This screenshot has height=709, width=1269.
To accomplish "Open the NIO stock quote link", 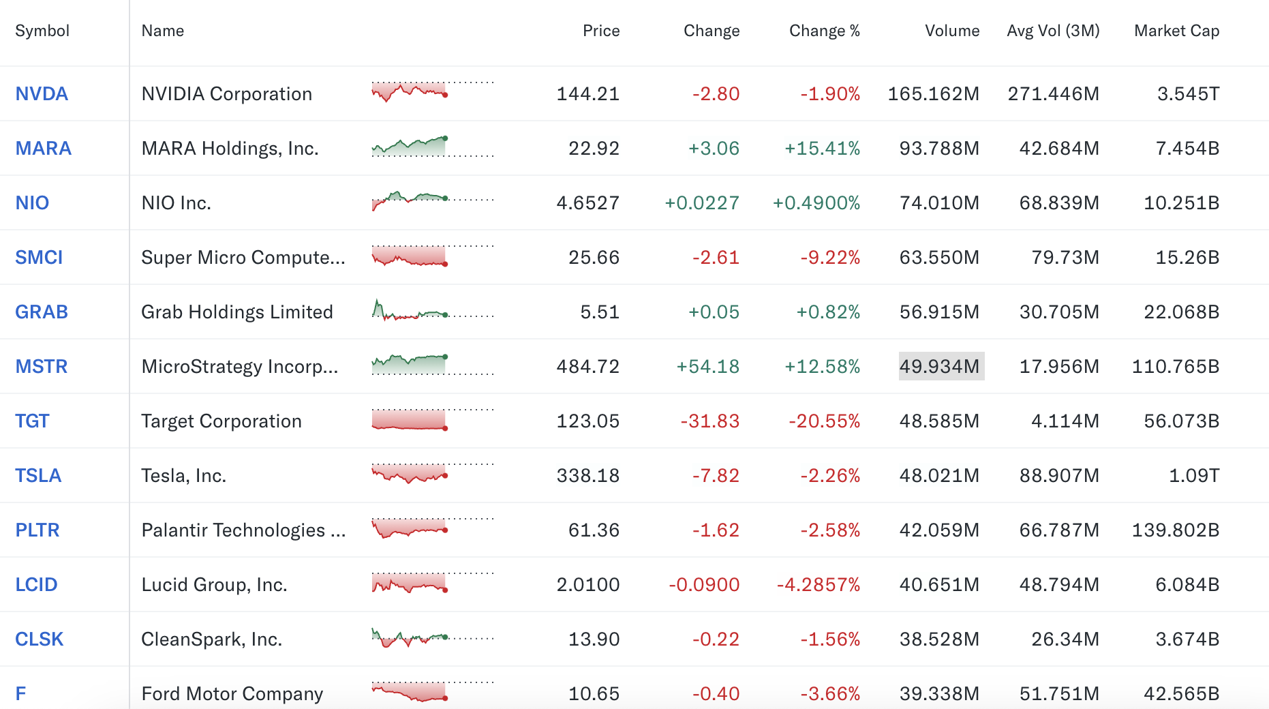I will click(32, 203).
